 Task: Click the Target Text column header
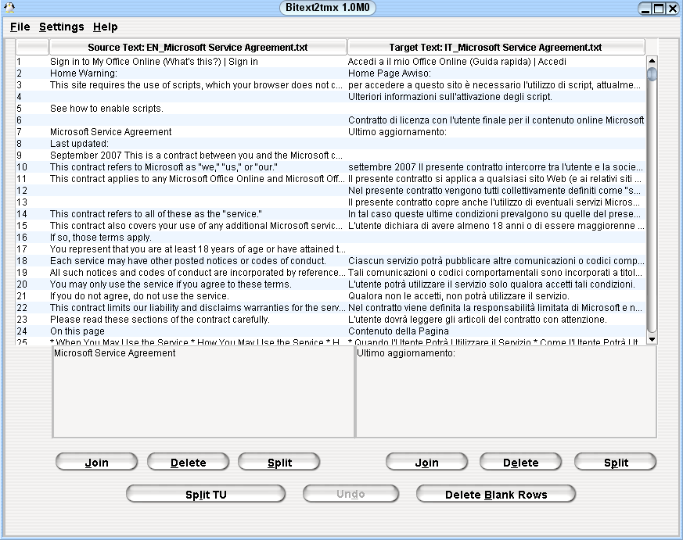(496, 48)
